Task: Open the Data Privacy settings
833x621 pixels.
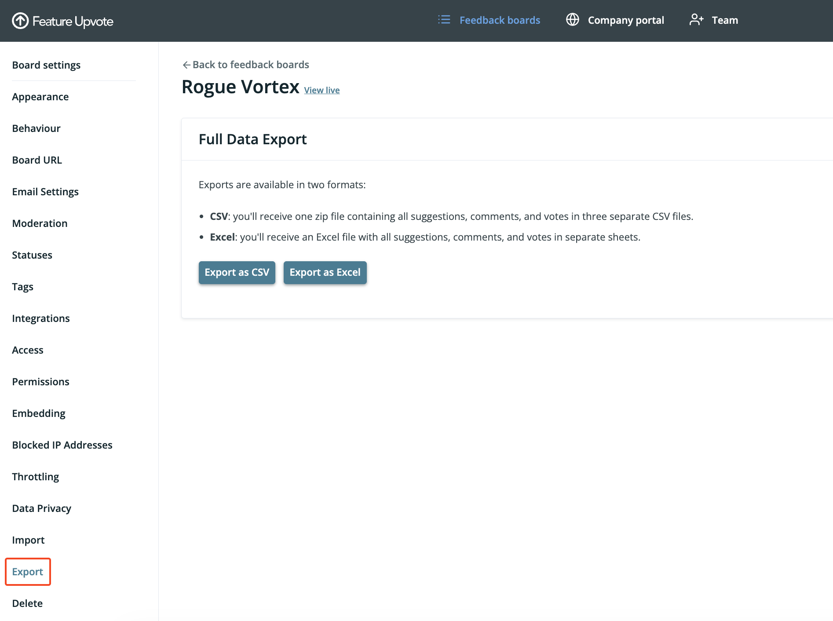Action: 42,508
